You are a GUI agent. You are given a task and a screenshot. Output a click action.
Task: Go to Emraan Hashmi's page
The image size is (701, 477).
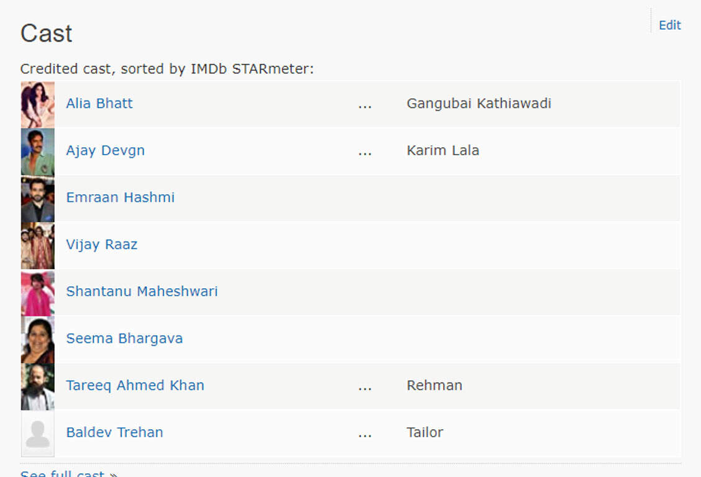(121, 198)
